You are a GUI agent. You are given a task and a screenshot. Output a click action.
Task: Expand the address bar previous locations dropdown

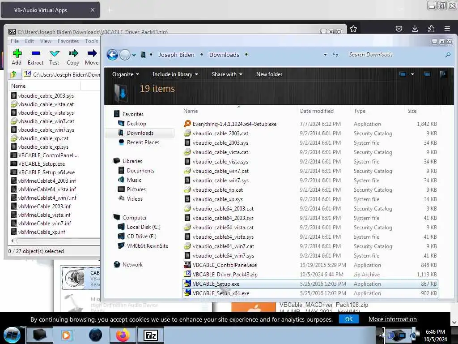pos(325,55)
